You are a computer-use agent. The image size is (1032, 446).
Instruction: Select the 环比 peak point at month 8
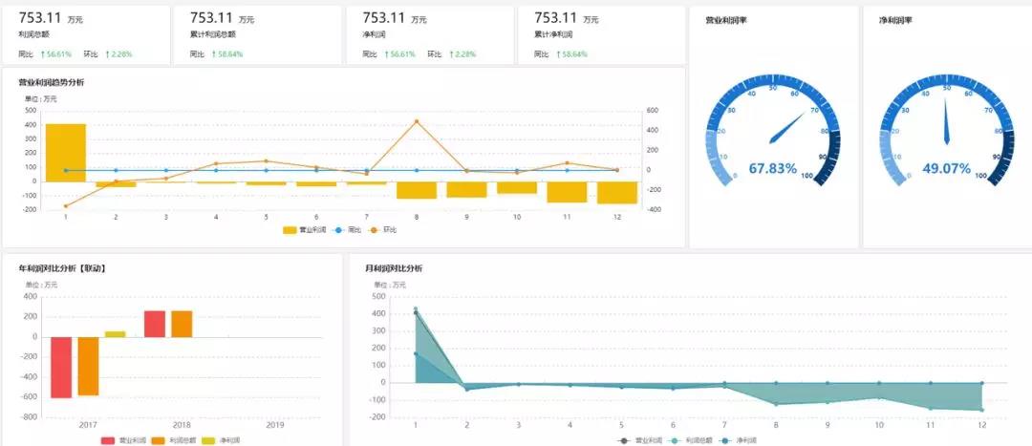point(417,121)
